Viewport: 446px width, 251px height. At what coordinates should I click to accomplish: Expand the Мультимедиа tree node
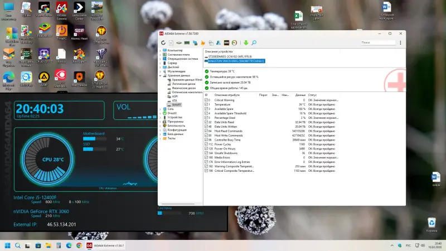160,71
